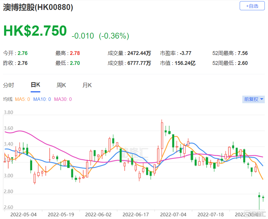Click the current price HK$2.750
Image resolution: width=268 pixels, height=219 pixels.
point(35,31)
